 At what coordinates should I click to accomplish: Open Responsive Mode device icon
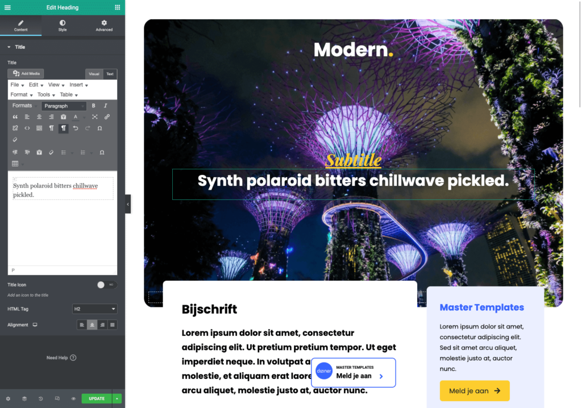pyautogui.click(x=57, y=399)
